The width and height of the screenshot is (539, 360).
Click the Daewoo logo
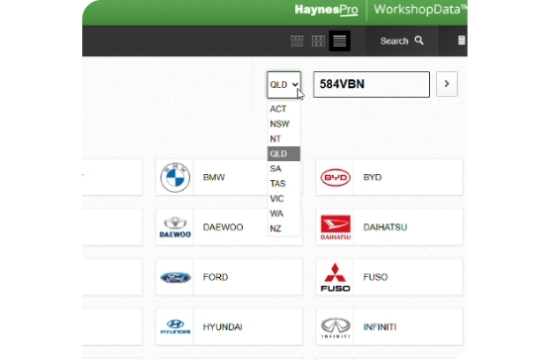(x=175, y=227)
